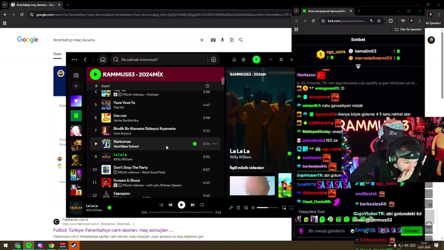Go back in Spotify navigation
The height and width of the screenshot is (250, 444).
(x=85, y=59)
